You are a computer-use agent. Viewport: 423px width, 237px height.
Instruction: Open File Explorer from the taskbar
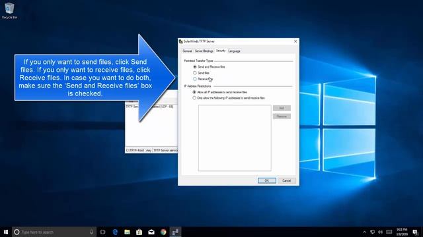(127, 232)
